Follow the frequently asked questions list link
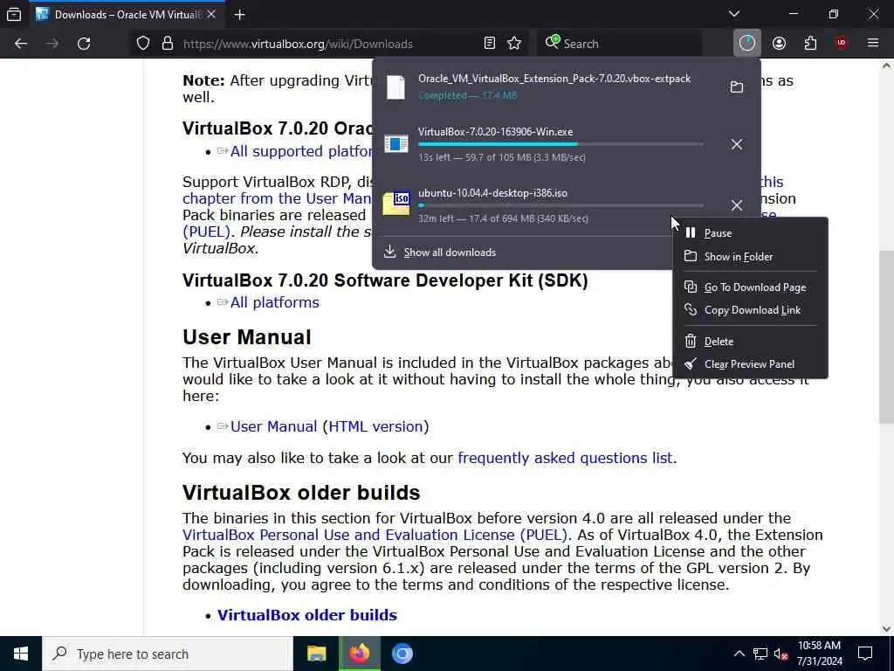 (x=565, y=458)
